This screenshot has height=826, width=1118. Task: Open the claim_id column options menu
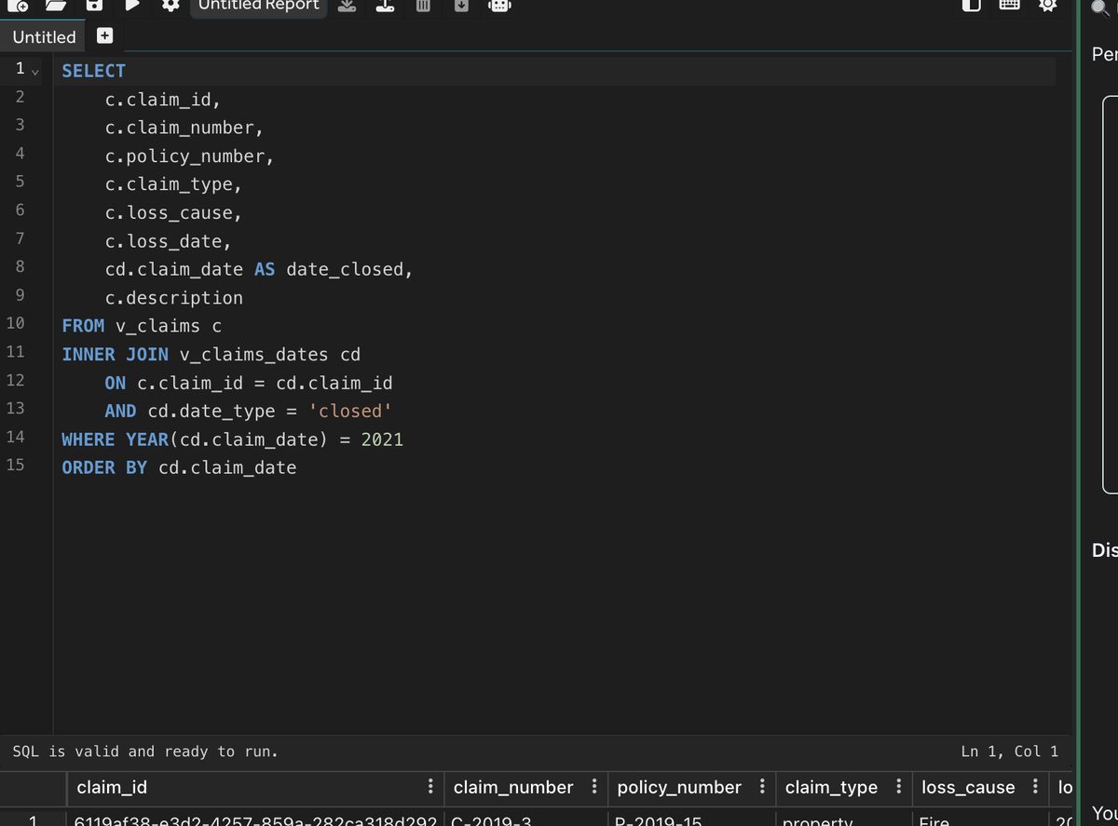click(x=429, y=787)
